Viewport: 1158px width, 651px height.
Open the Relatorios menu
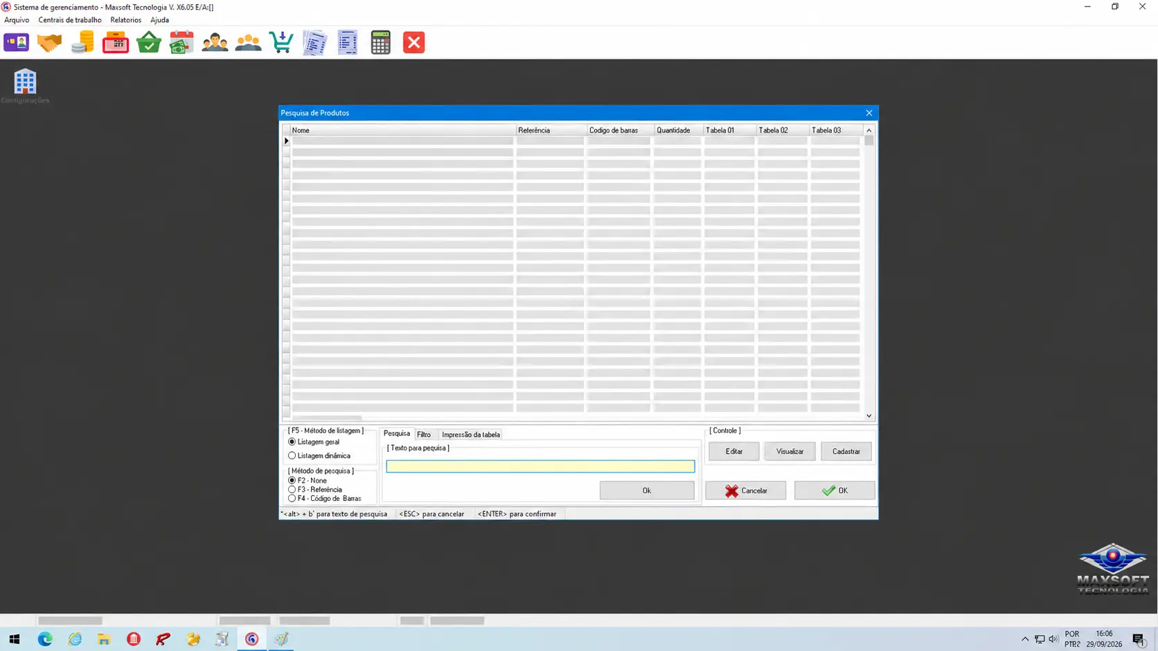(x=125, y=20)
